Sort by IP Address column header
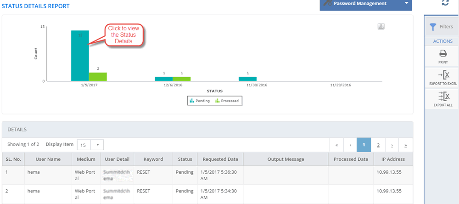 pos(393,159)
